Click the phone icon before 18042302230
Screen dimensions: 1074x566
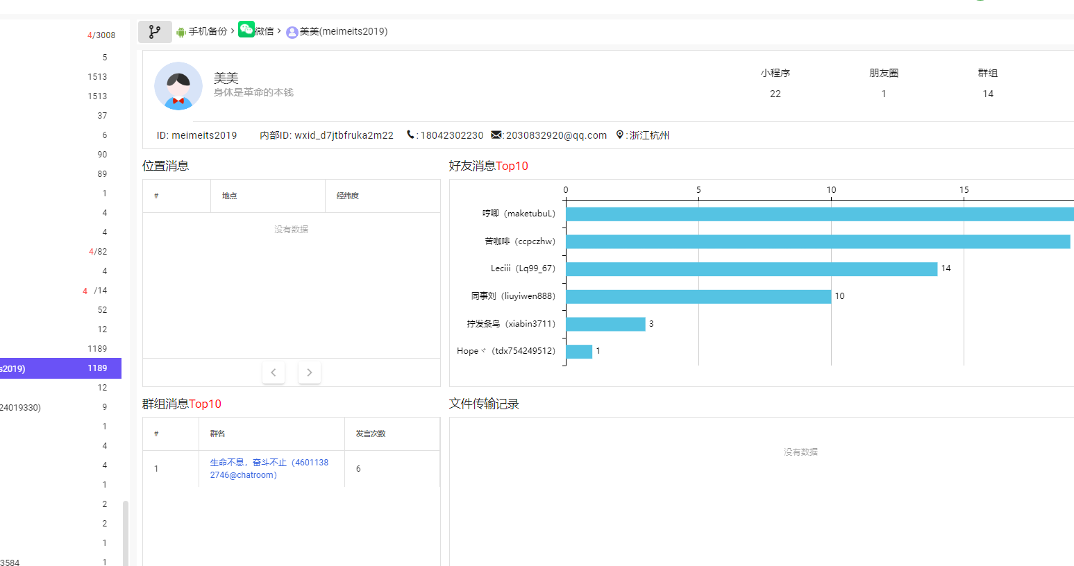[x=410, y=135]
